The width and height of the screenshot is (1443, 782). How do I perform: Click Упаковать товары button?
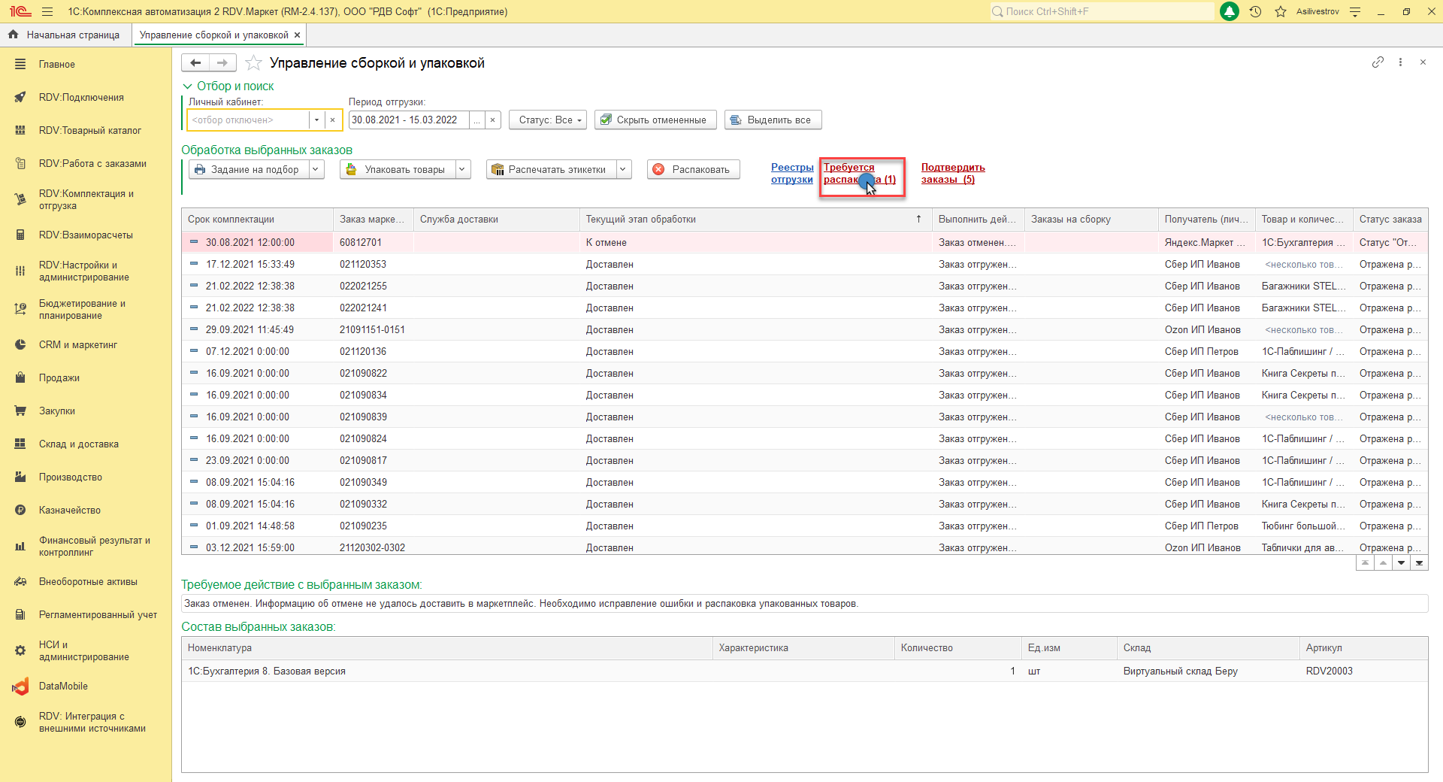coord(398,170)
